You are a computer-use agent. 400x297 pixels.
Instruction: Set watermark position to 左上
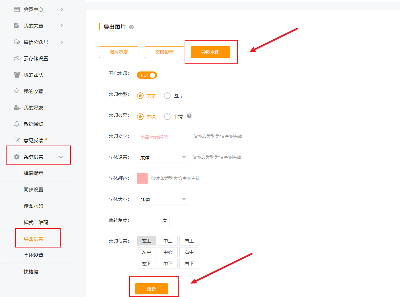click(147, 241)
